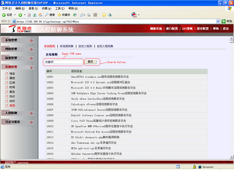234x176 pixels.
Task: Click the IE Search (搜索) toolbar icon
Action: 46,15
